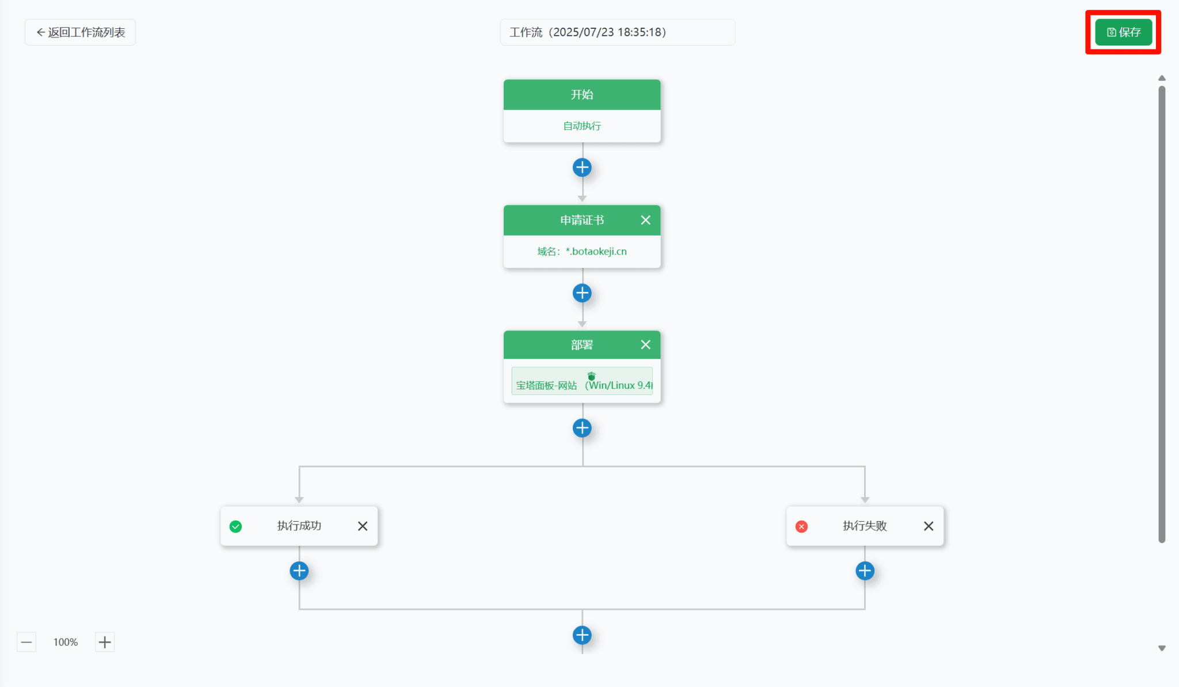The width and height of the screenshot is (1179, 687).
Task: Delete the 申请证书 node via its X
Action: point(645,220)
